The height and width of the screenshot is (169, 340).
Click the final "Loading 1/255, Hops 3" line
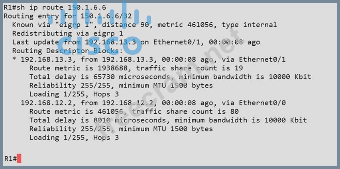(74, 138)
